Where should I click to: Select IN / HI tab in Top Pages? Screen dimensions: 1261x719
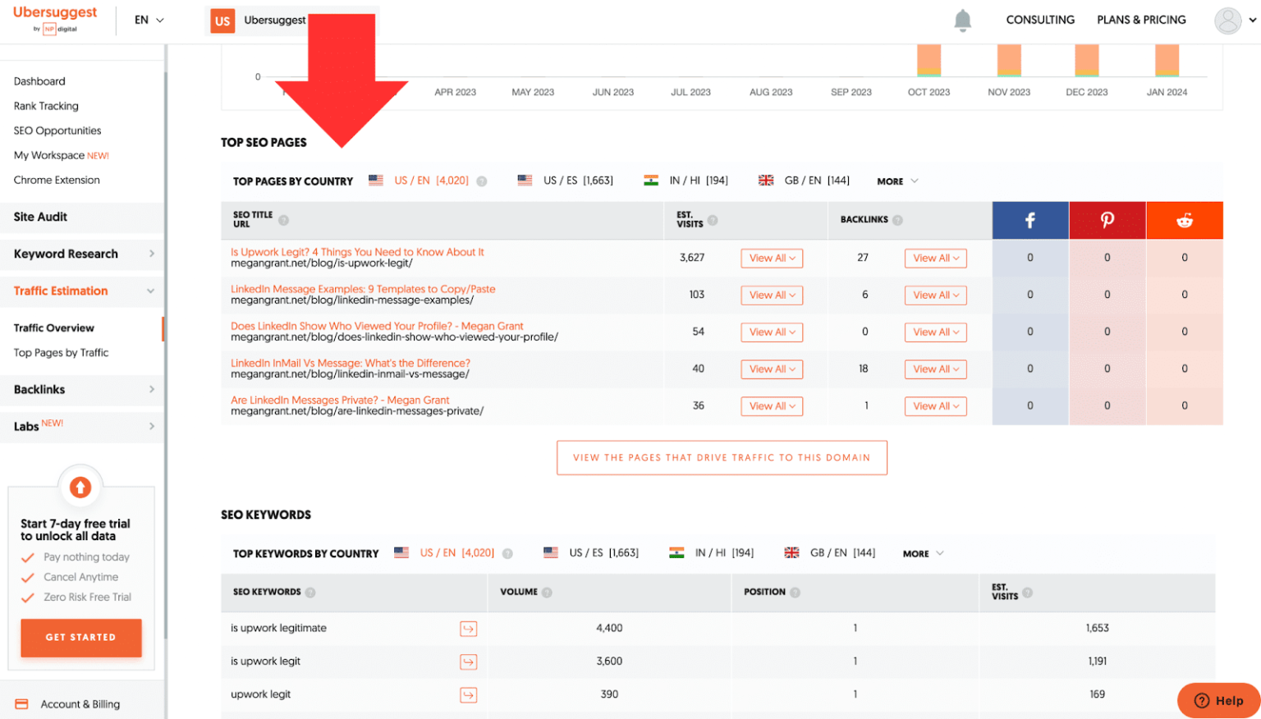pyautogui.click(x=686, y=181)
